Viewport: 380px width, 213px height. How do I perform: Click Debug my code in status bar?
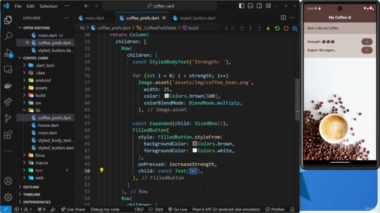click(x=105, y=209)
